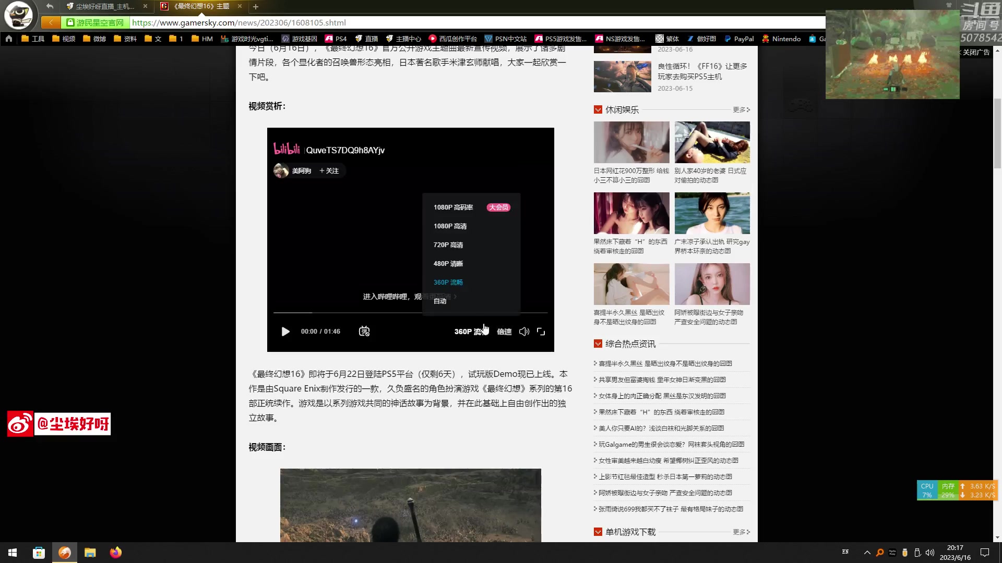Open PSN中文站 bookmark
This screenshot has width=1002, height=563.
pos(506,39)
